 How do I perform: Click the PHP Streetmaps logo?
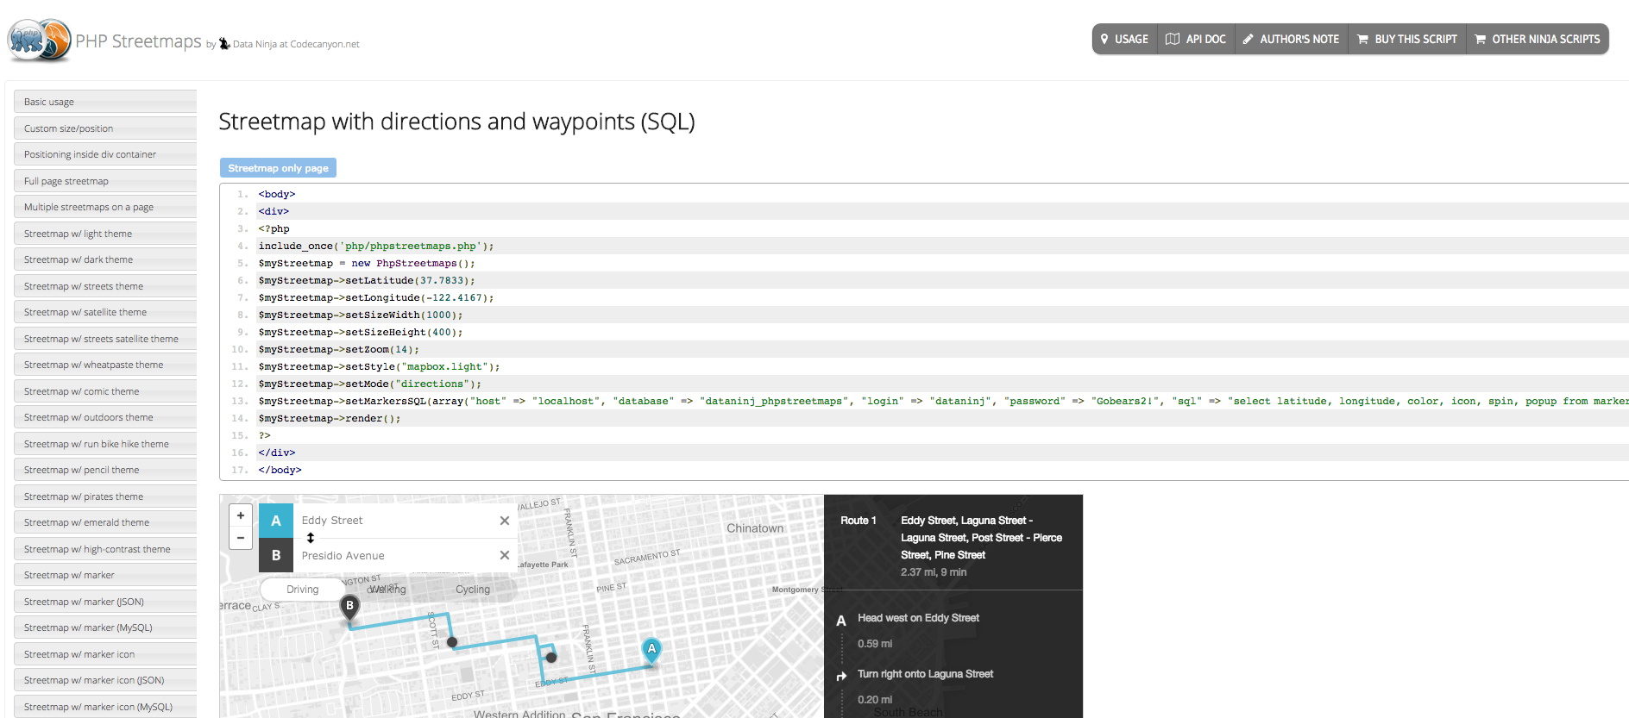(40, 41)
